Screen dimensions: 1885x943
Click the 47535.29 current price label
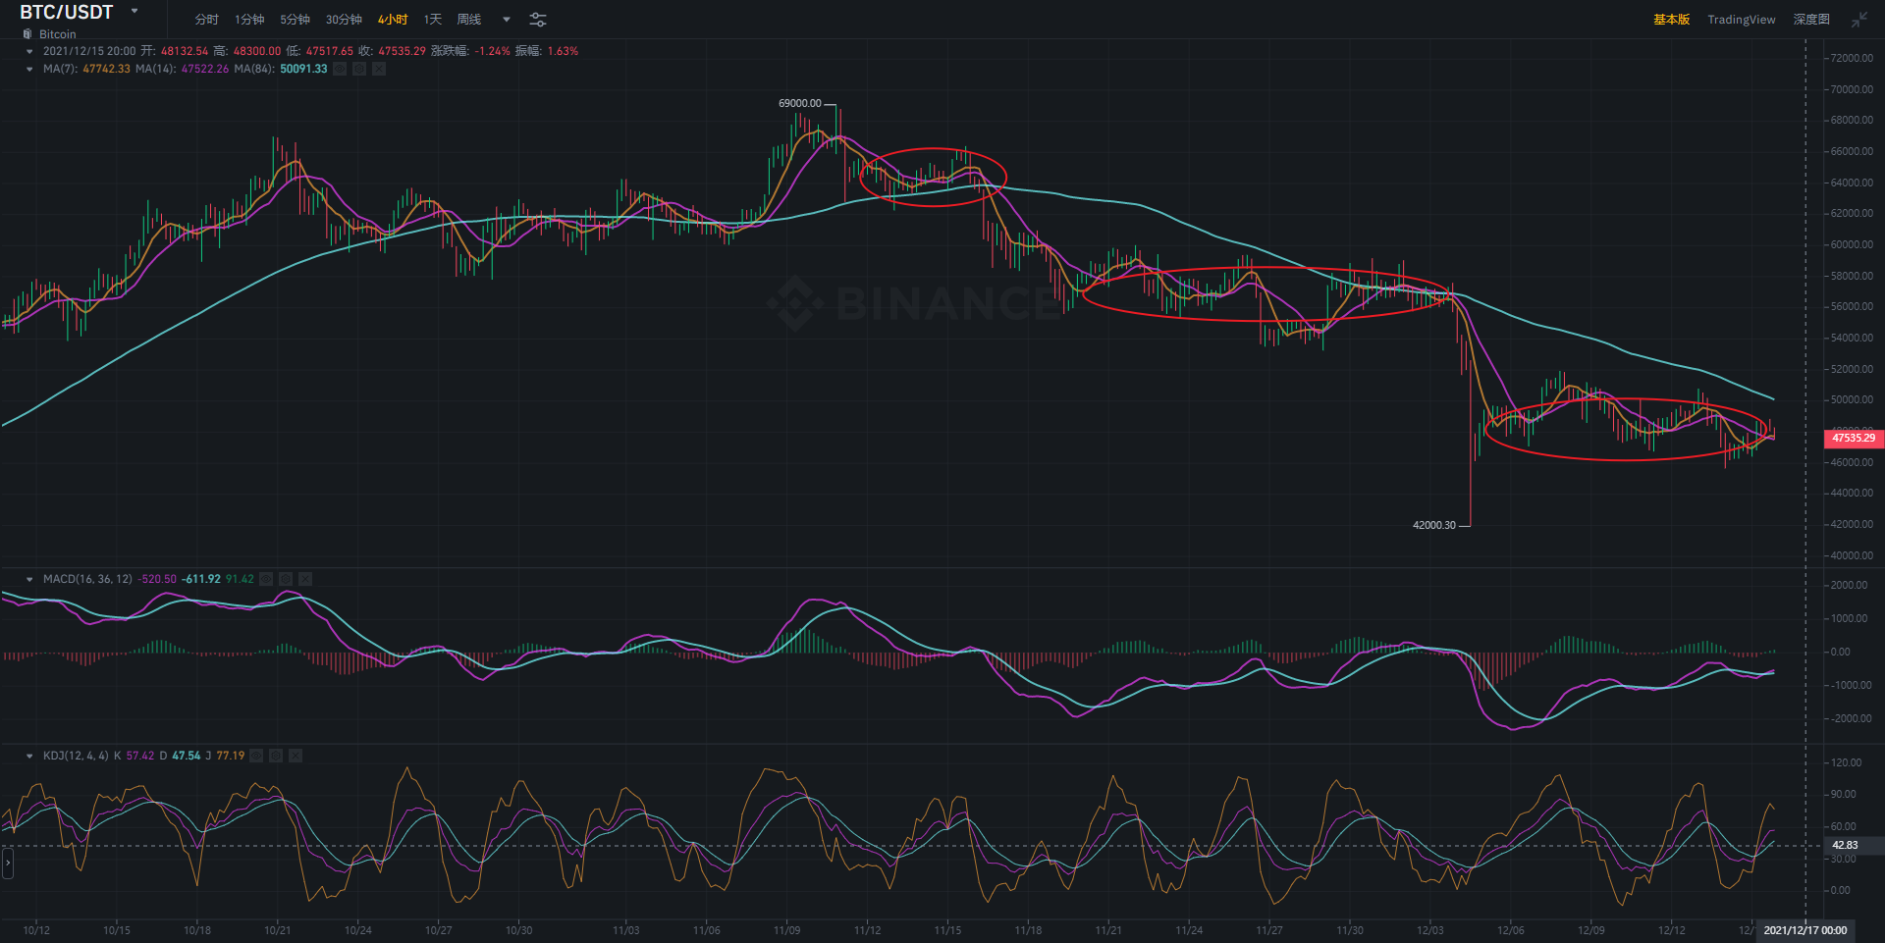tap(1853, 438)
